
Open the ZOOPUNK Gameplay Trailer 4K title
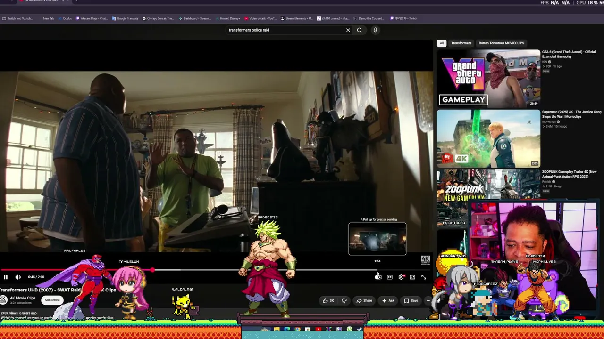click(x=570, y=174)
